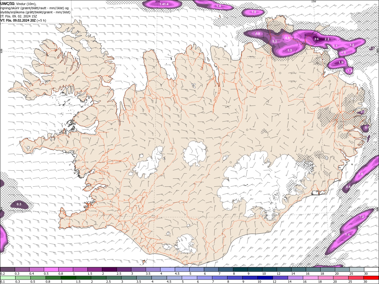Select the pale mint green first swatch in bottom row
The image size is (379, 284).
pos(8,277)
